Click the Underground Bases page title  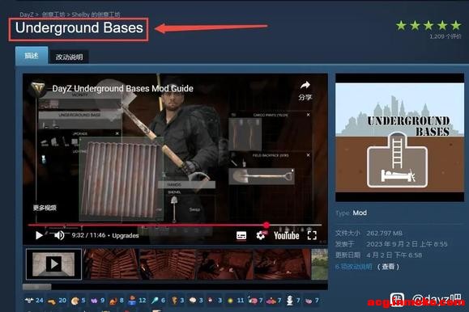tap(79, 28)
